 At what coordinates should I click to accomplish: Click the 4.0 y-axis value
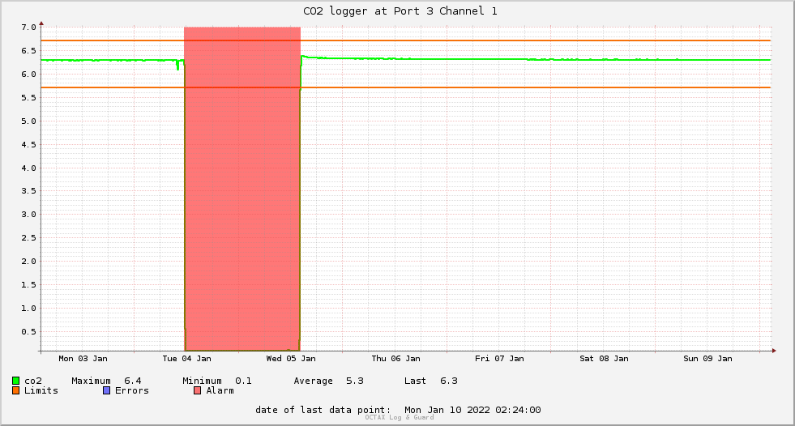click(29, 168)
